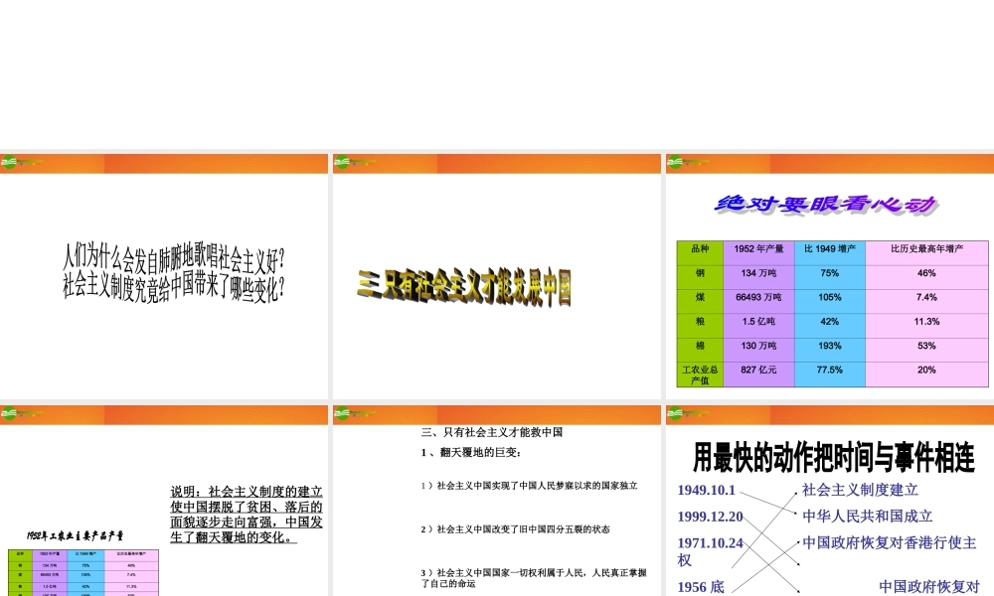The width and height of the screenshot is (994, 596).
Task: Open the slide asking 人们为什么会发自肺腑地歌唱社会主义好
Action: [164, 277]
